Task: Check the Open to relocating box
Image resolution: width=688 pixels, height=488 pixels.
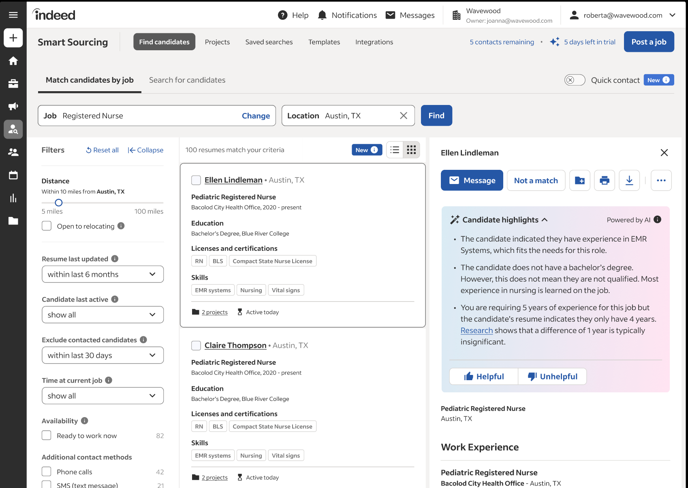Action: [x=47, y=226]
